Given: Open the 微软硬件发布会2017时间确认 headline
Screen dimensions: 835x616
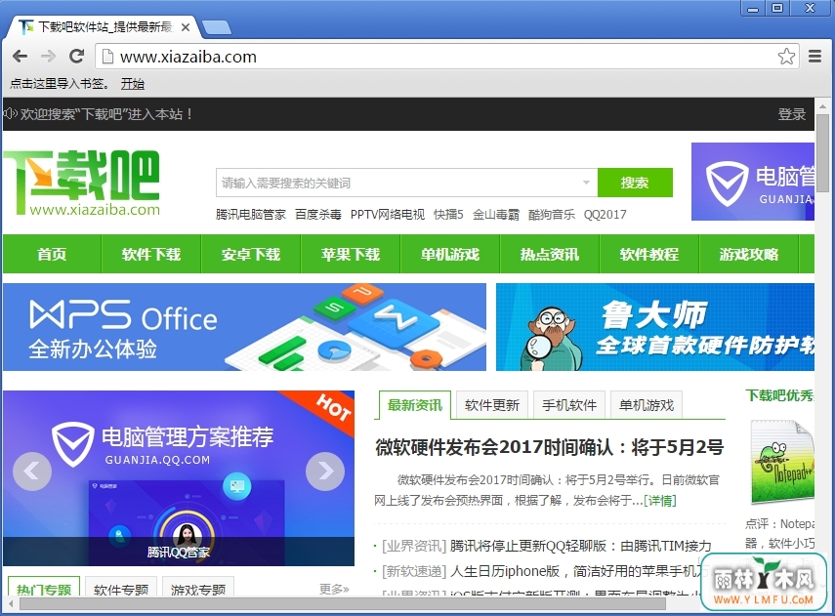Looking at the screenshot, I should click(x=549, y=447).
